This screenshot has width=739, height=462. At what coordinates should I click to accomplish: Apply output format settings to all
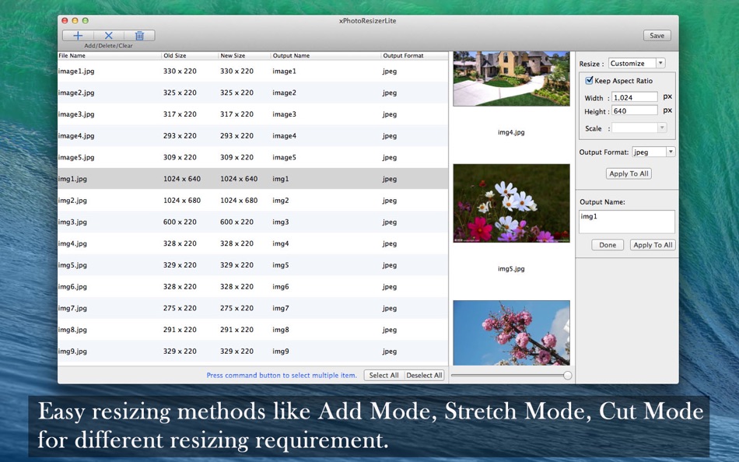pos(629,173)
